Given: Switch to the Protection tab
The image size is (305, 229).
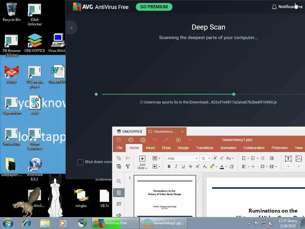Looking at the screenshot, I should (279, 148).
